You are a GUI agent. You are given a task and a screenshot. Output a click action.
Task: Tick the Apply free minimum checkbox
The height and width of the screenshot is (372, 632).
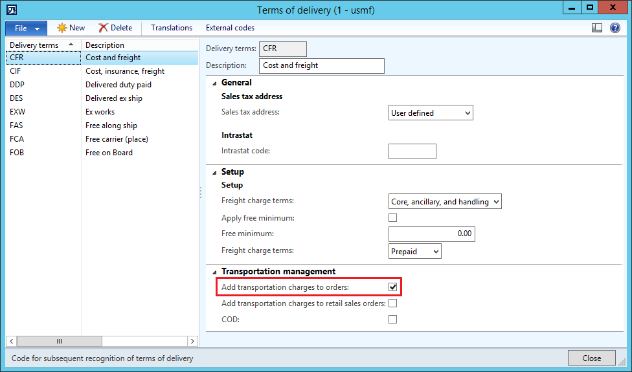coord(392,218)
